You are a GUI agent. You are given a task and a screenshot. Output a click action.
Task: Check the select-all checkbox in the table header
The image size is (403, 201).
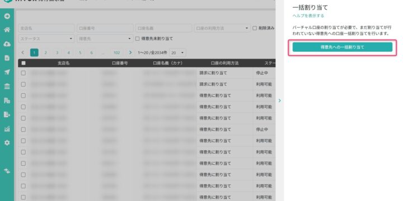[24, 63]
